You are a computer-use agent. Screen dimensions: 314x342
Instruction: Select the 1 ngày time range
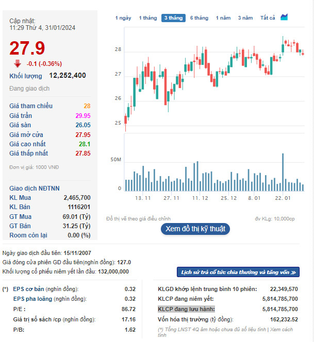point(123,18)
